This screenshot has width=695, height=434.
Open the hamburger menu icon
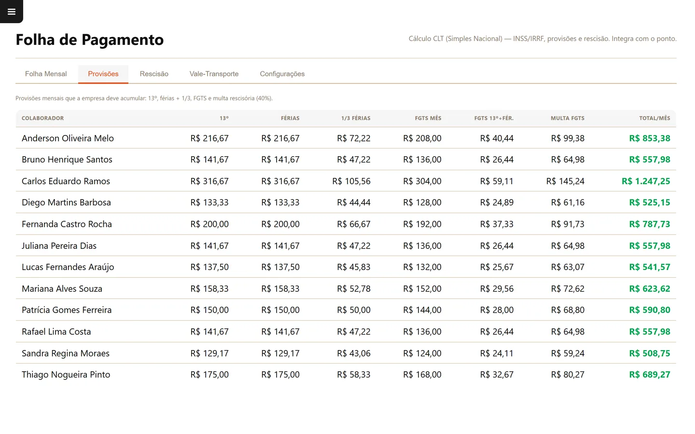point(12,12)
